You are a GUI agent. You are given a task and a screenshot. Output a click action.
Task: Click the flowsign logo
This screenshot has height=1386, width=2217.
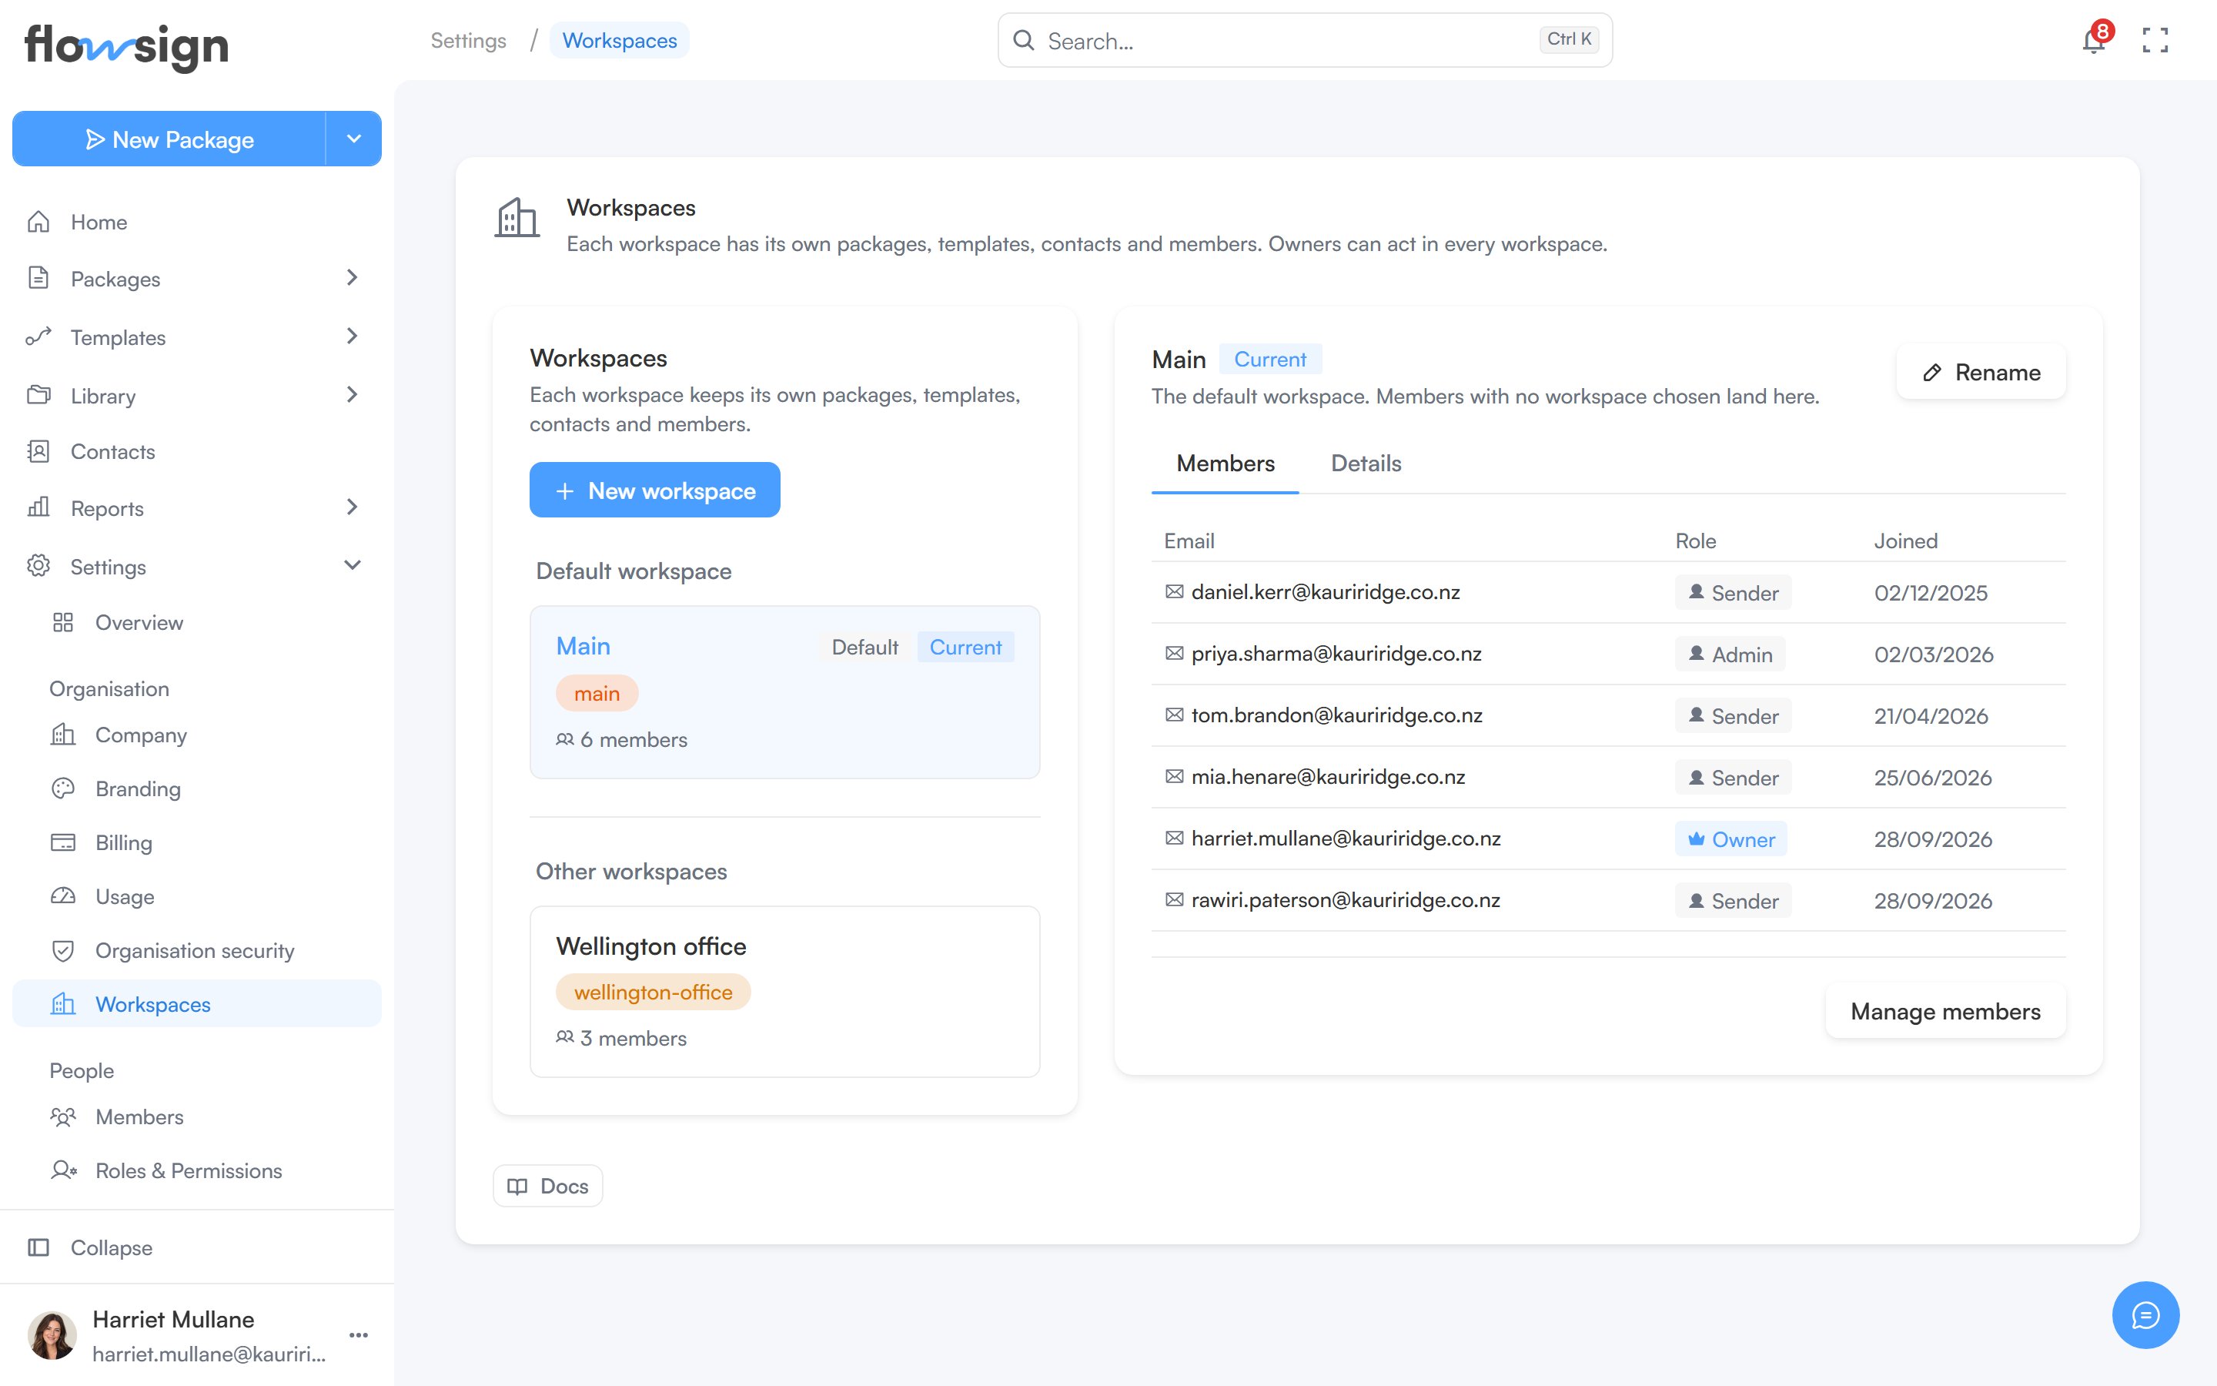pos(126,46)
